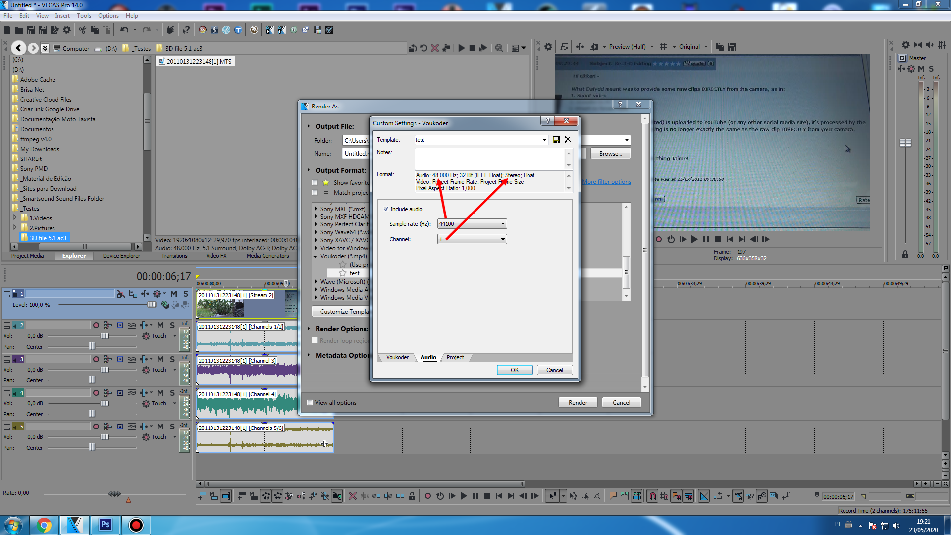This screenshot has width=951, height=535.
Task: Click the Notes text field
Action: [x=489, y=159]
